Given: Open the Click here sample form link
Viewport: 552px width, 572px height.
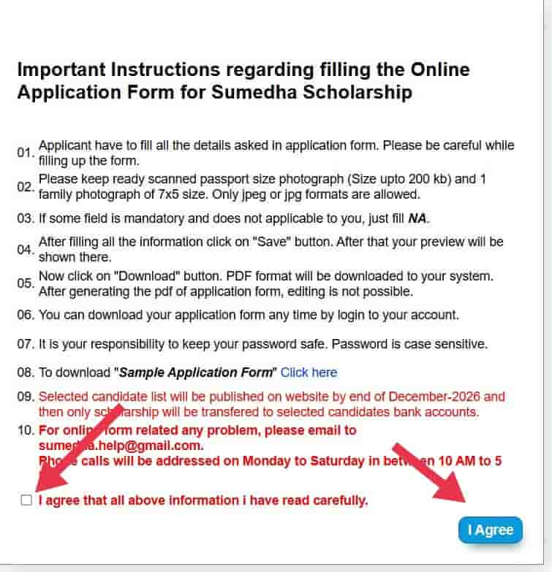Looking at the screenshot, I should (309, 373).
